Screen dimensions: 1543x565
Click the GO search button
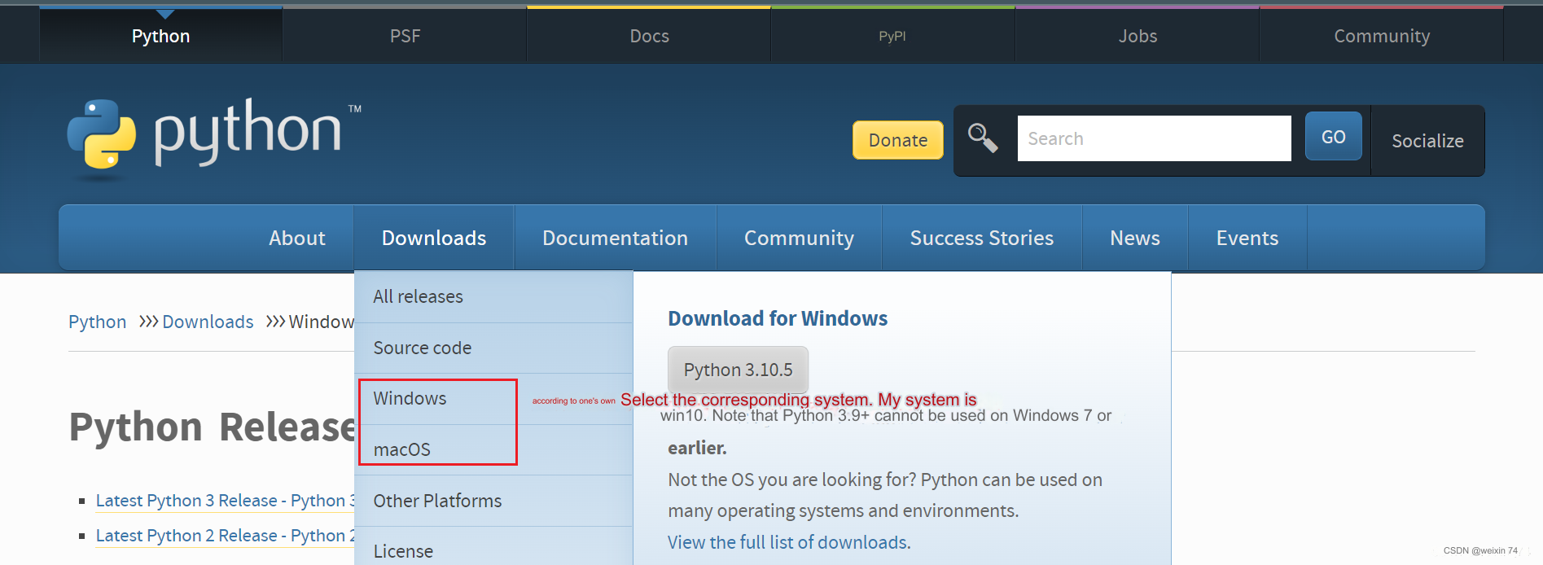(x=1333, y=137)
